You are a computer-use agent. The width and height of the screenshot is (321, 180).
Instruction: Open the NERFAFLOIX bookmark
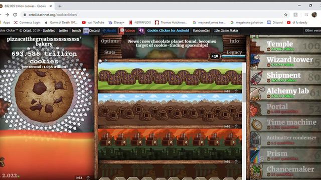tap(140, 22)
